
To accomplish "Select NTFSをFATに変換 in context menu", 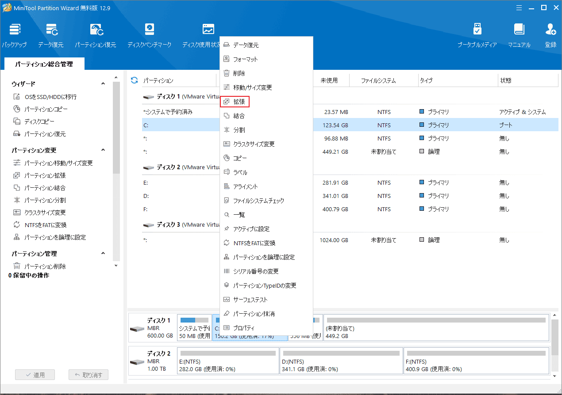I will [x=266, y=243].
